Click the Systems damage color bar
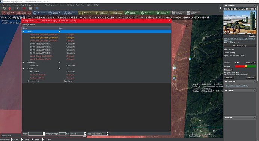The width and height of the screenshot is (259, 141). 245,66
